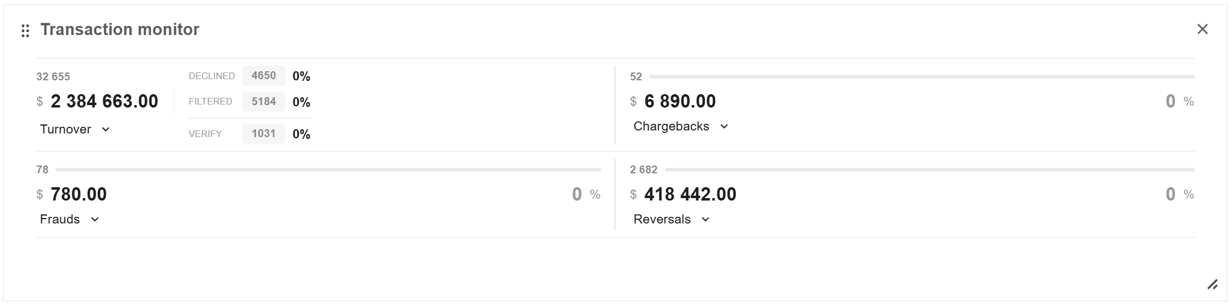Click the reversals amount 418 442.00
This screenshot has width=1231, height=305.
(x=690, y=194)
